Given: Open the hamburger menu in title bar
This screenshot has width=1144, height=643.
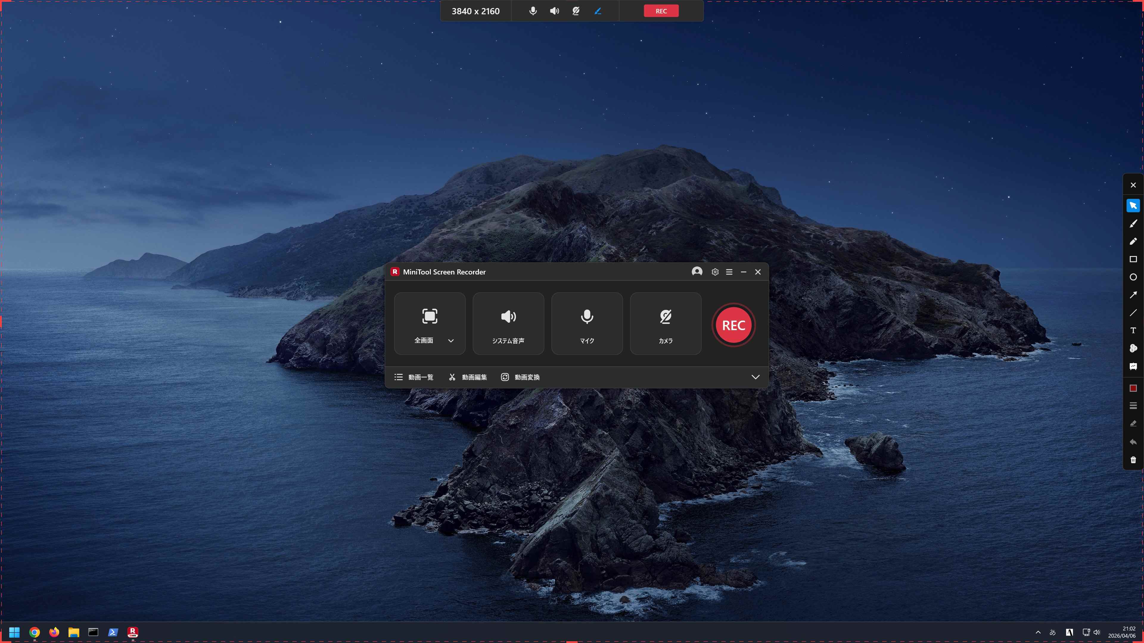Looking at the screenshot, I should tap(729, 272).
